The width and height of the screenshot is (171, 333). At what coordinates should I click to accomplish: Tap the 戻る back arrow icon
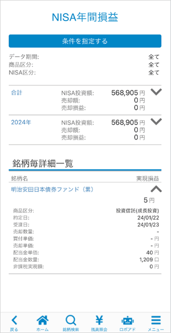[14, 321]
